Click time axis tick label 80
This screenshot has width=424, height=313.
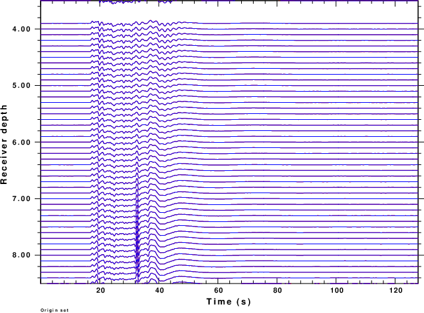pyautogui.click(x=277, y=291)
